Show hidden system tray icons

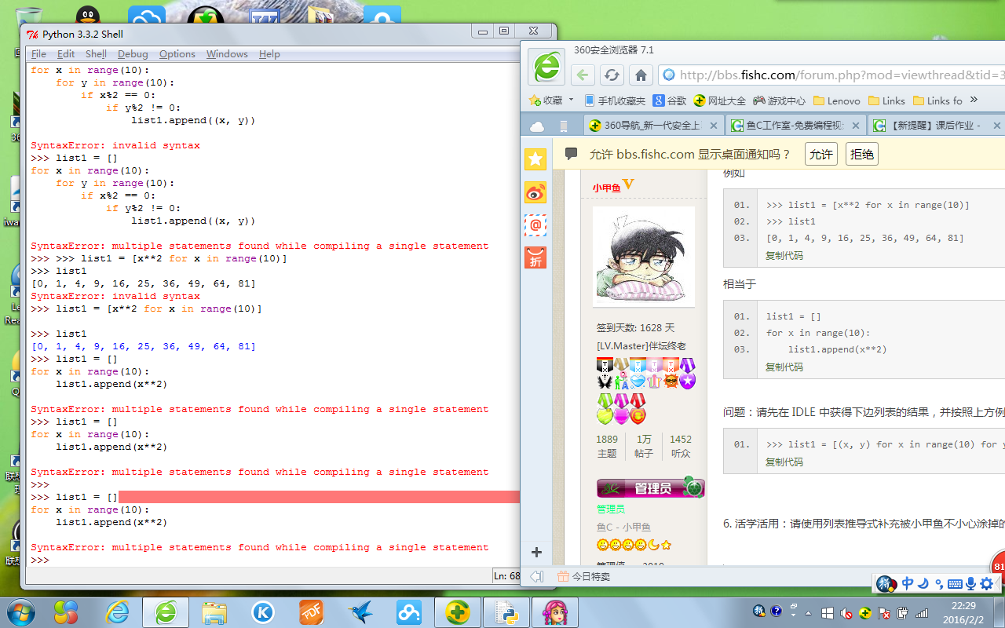808,612
